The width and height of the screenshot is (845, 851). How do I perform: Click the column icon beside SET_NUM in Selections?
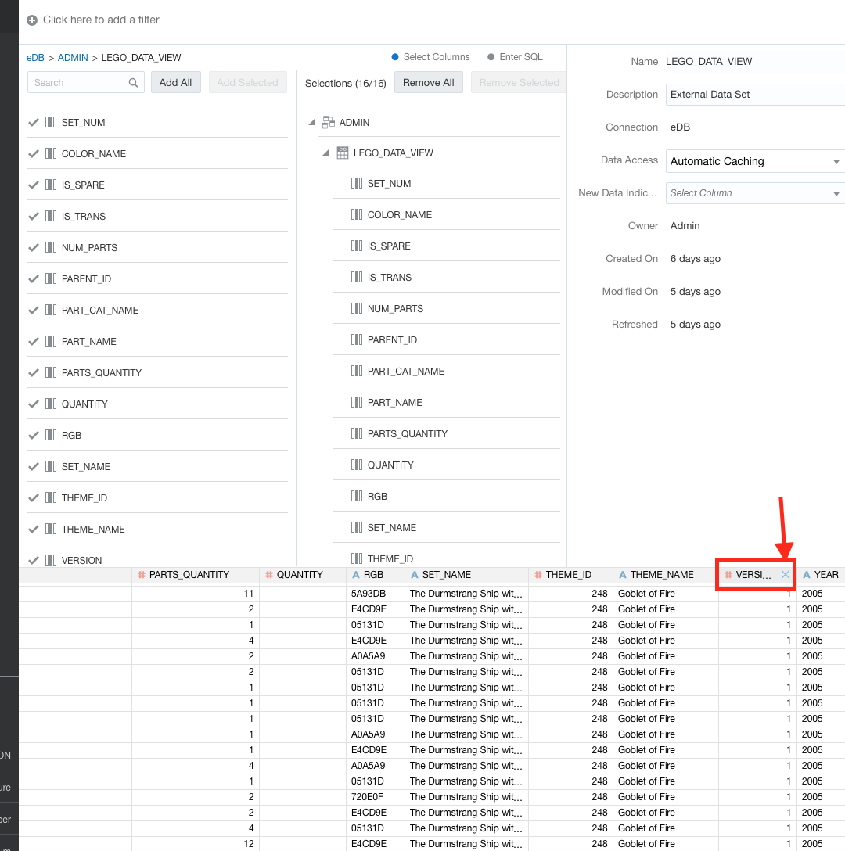click(x=356, y=184)
